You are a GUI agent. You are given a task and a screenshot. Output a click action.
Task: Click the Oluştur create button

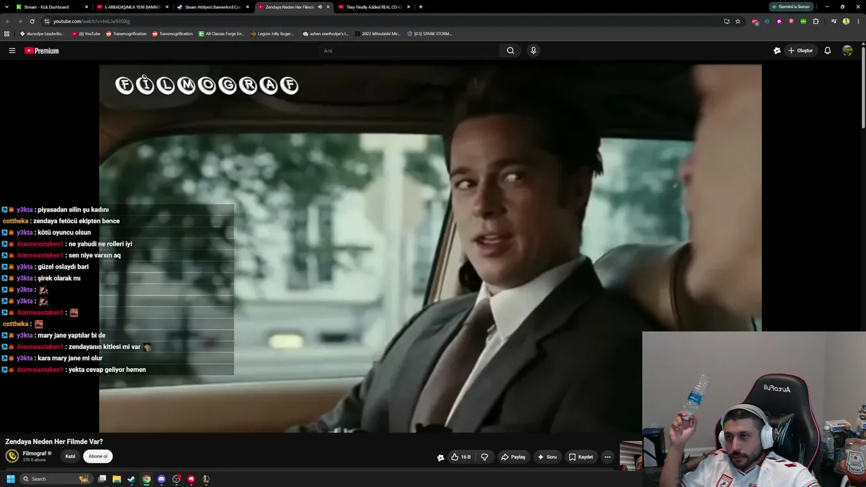[800, 51]
